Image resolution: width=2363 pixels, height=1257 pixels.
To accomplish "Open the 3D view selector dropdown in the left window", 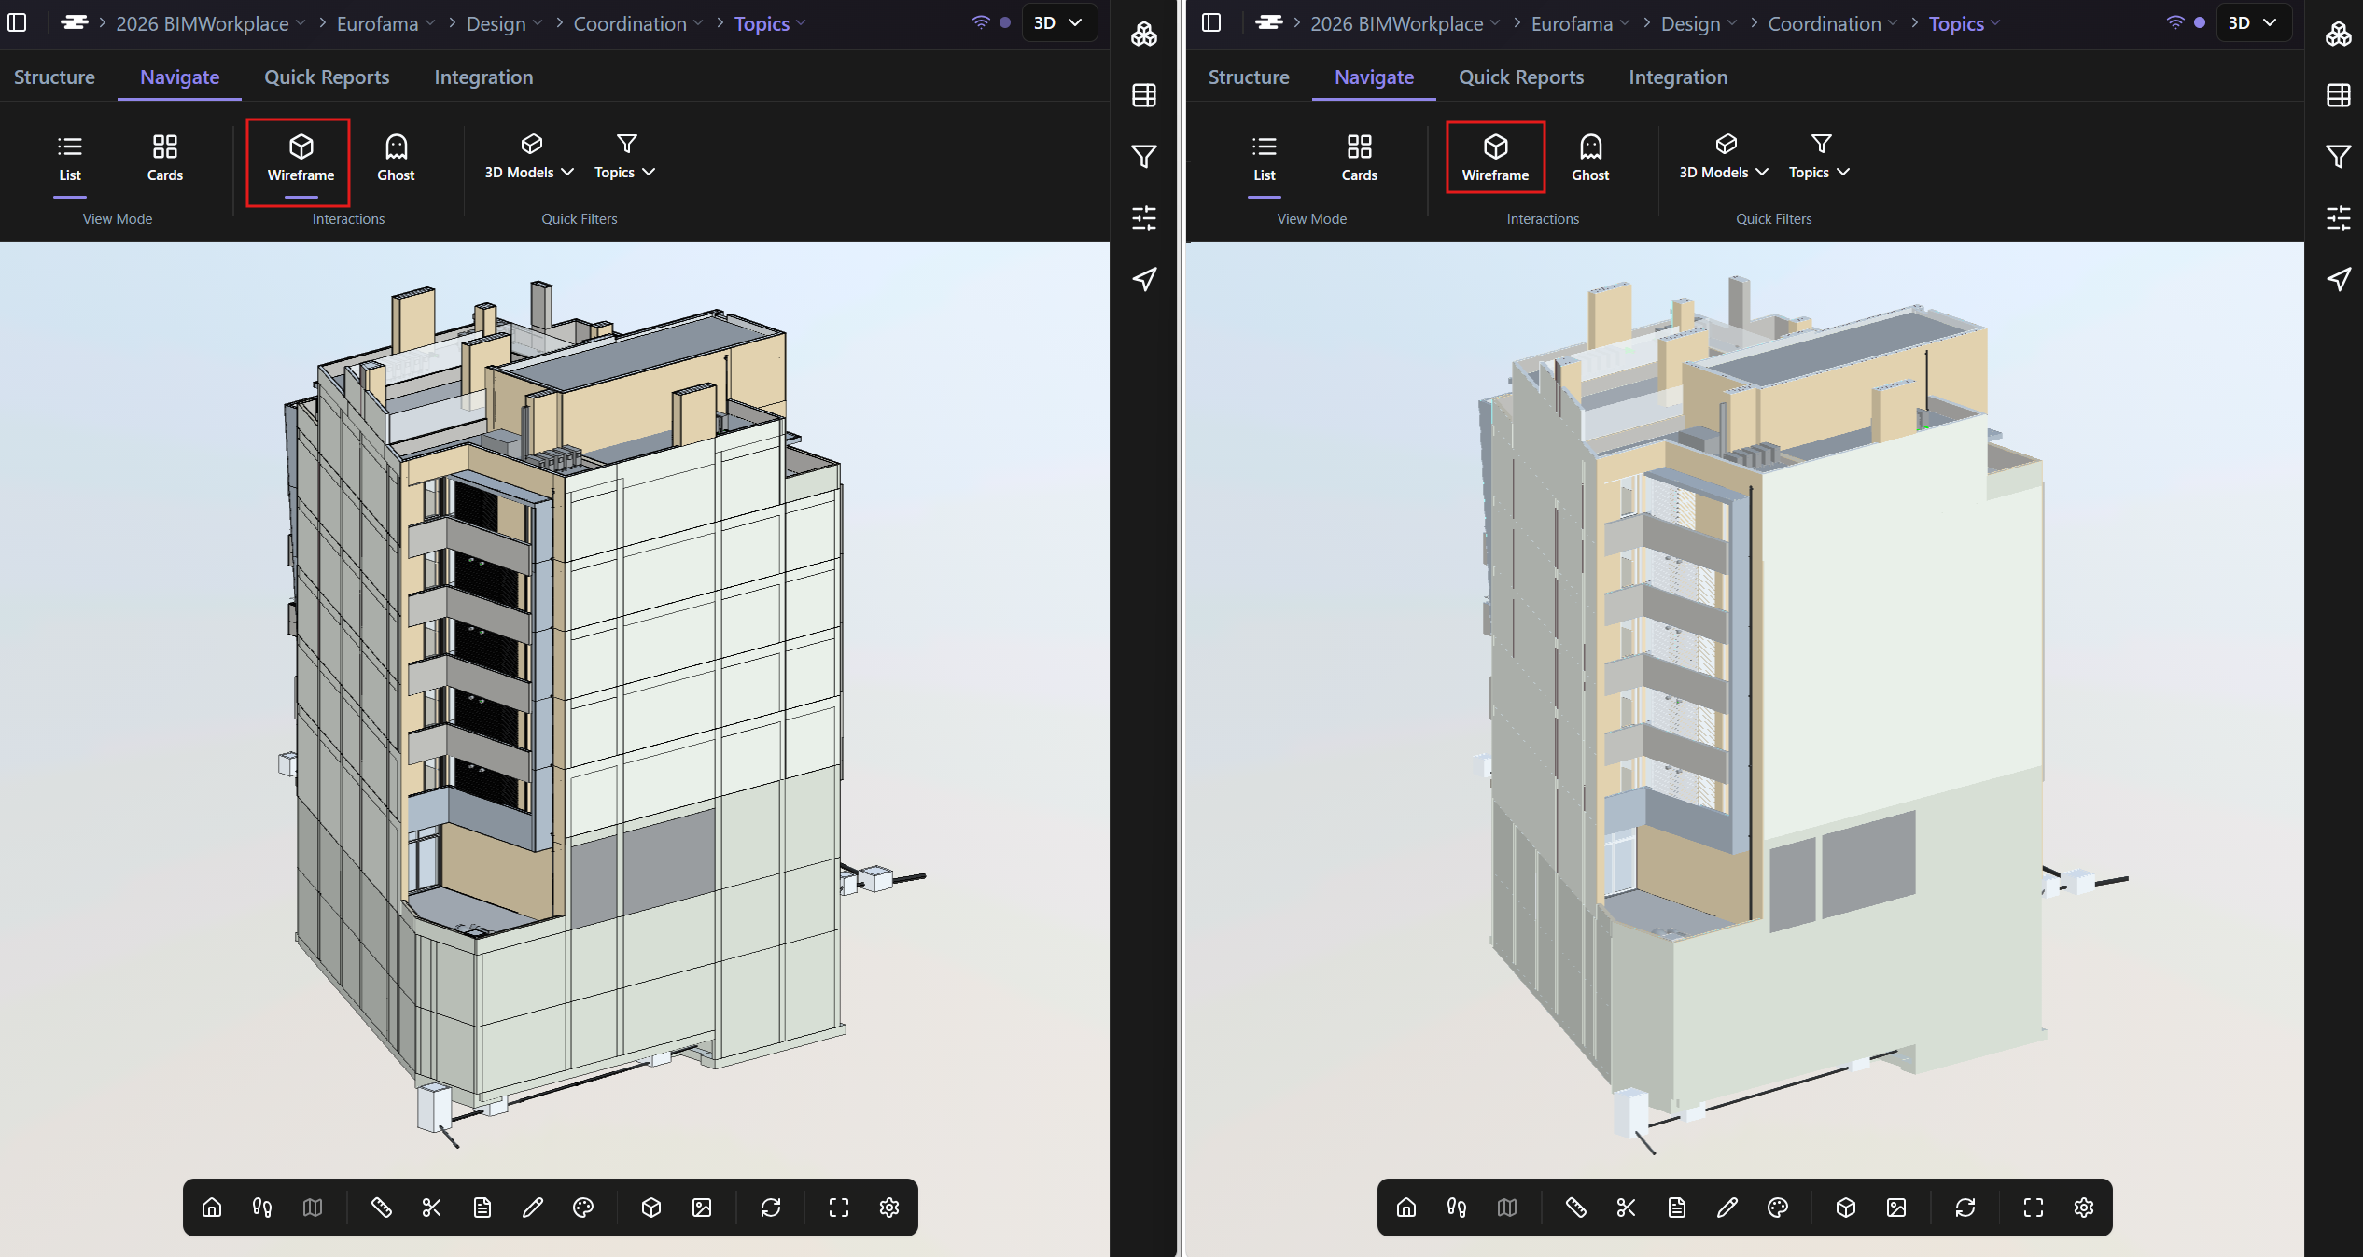I will (x=1058, y=22).
